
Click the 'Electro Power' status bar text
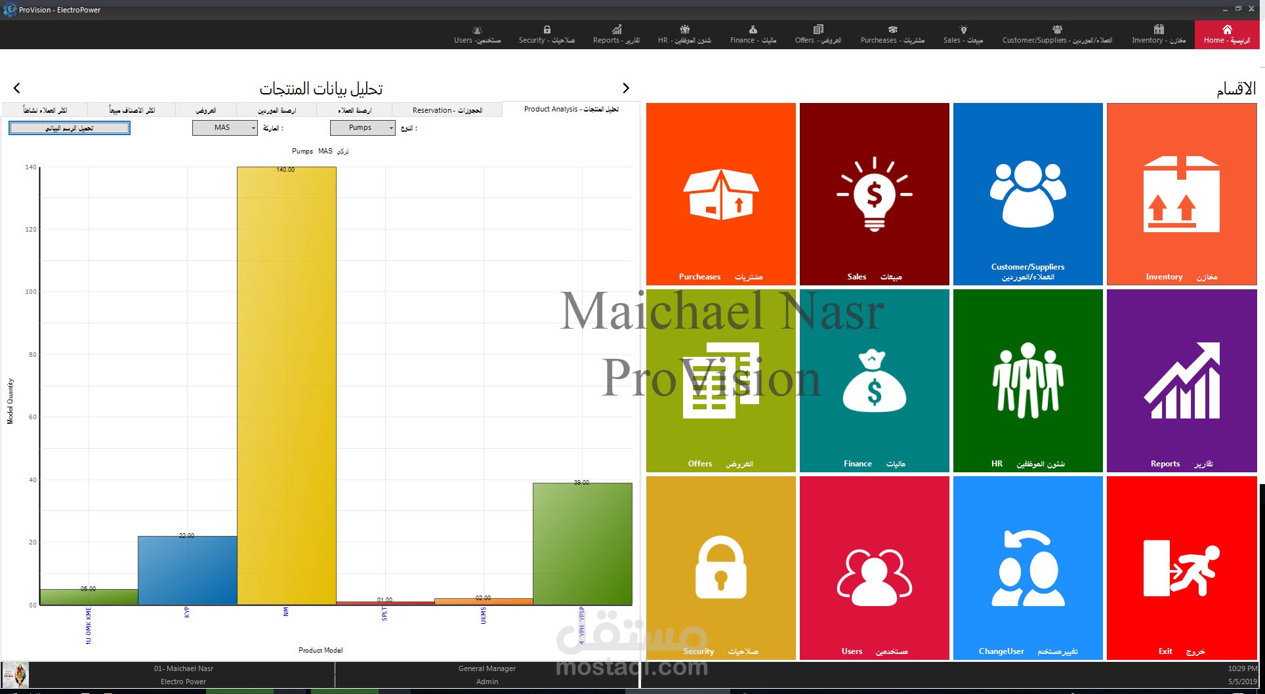(183, 682)
